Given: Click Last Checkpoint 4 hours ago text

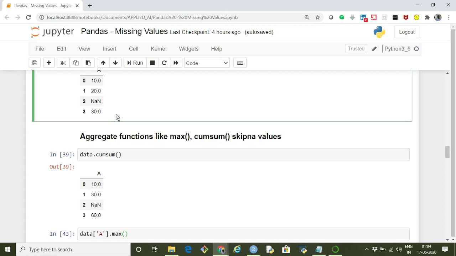Looking at the screenshot, I should [x=205, y=32].
